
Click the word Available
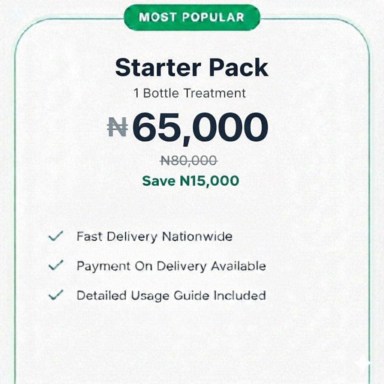(238, 266)
